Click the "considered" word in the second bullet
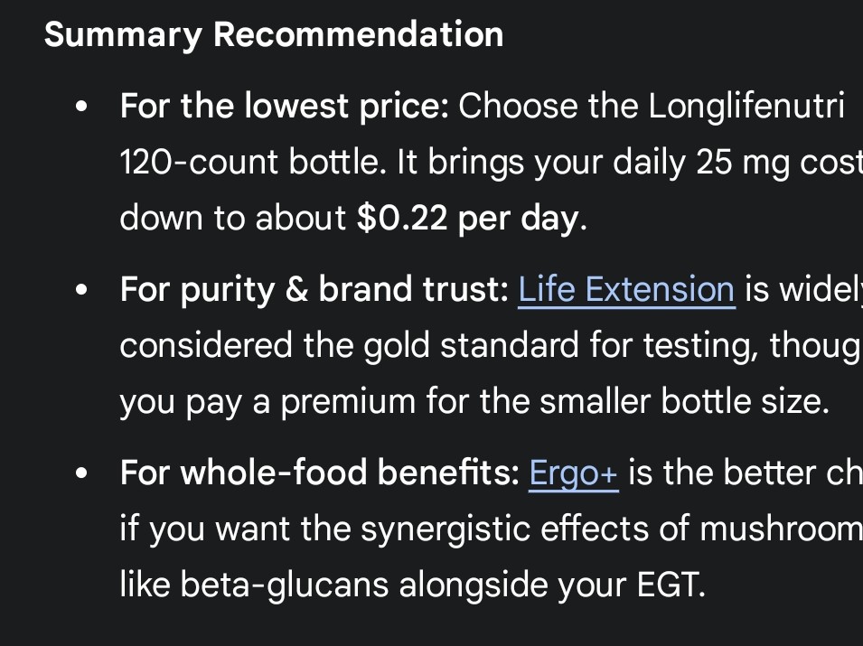 pyautogui.click(x=206, y=345)
